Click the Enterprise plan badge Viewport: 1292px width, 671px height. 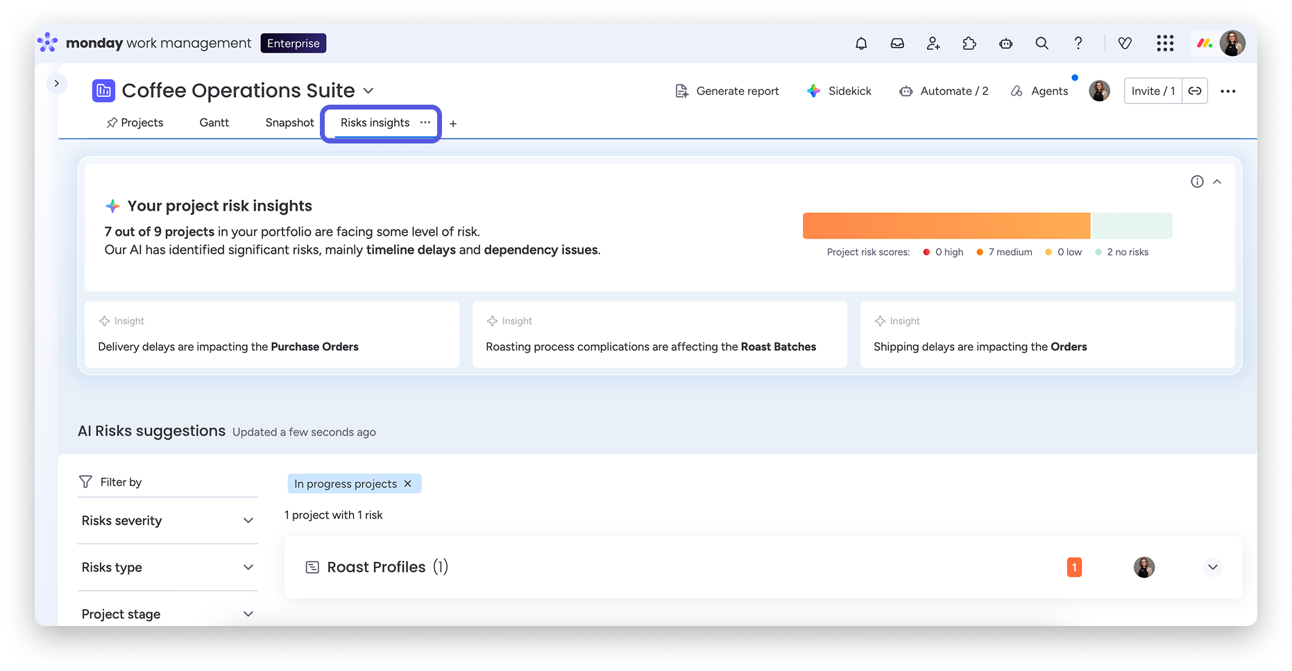(294, 43)
